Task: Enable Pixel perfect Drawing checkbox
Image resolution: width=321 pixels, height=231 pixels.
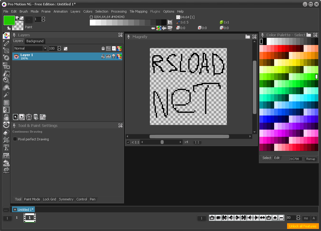Action: pyautogui.click(x=15, y=139)
